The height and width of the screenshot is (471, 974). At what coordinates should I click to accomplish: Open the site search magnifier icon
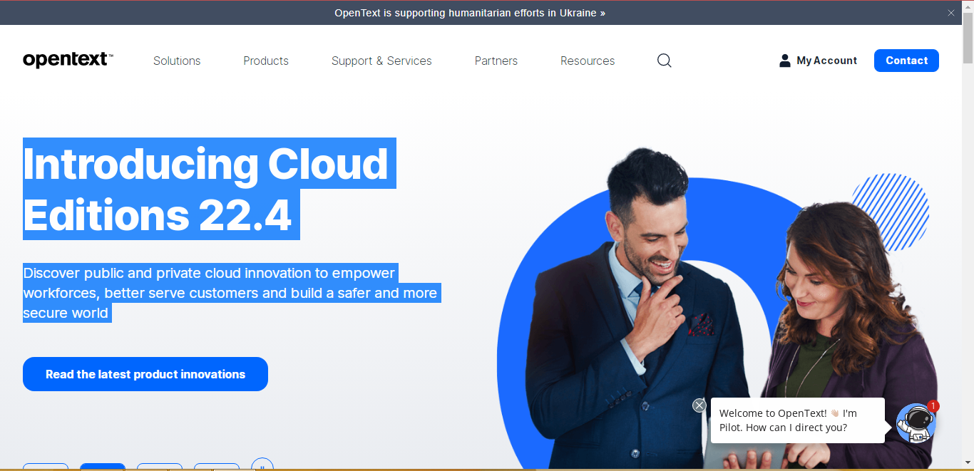[664, 61]
